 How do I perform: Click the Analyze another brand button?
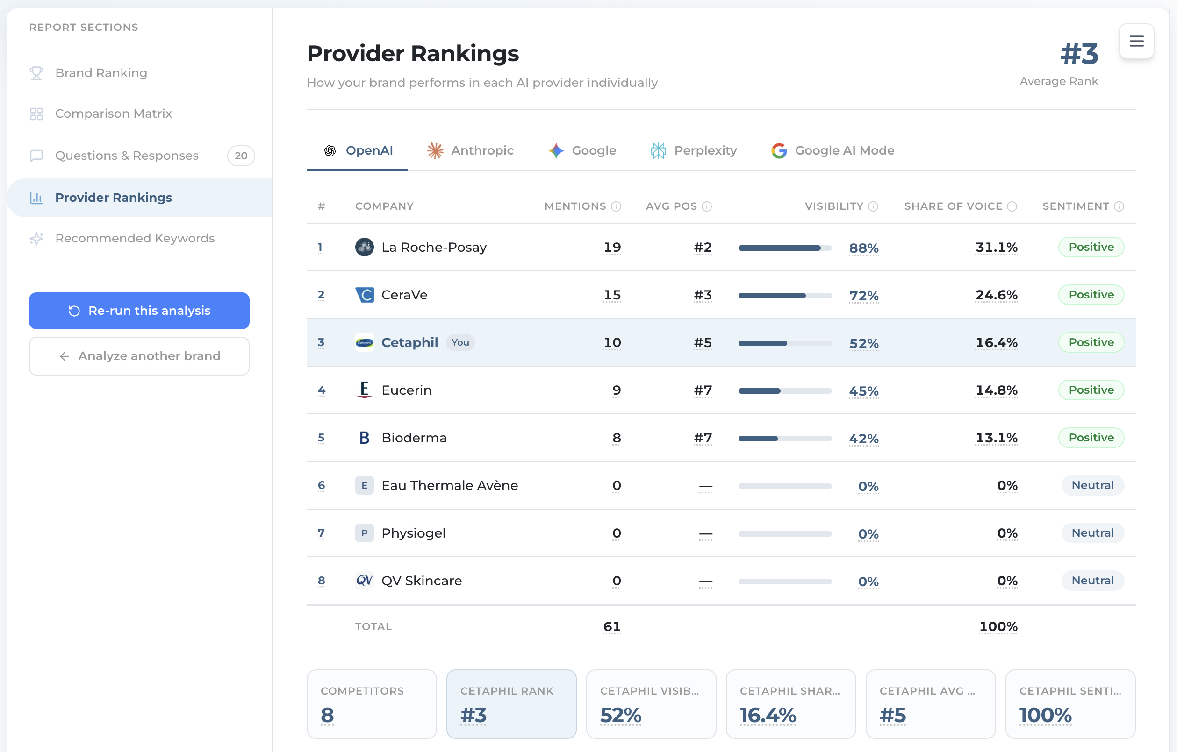tap(139, 356)
